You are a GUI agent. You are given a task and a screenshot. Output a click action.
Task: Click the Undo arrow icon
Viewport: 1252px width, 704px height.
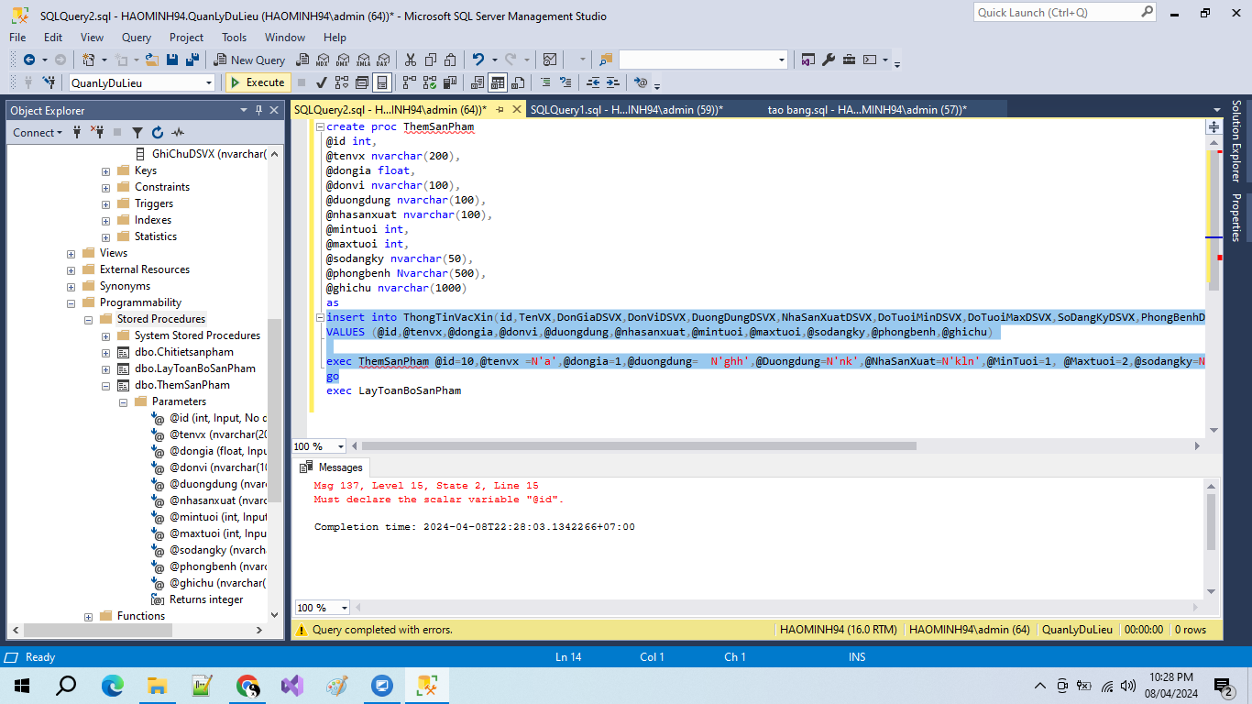click(478, 60)
